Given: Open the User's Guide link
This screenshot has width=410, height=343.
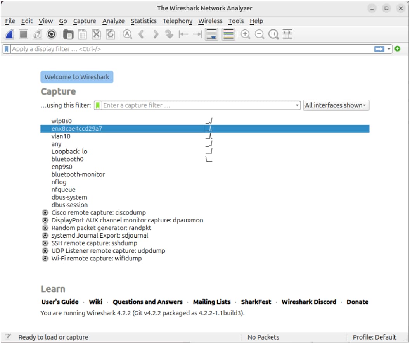Looking at the screenshot, I should tap(60, 302).
